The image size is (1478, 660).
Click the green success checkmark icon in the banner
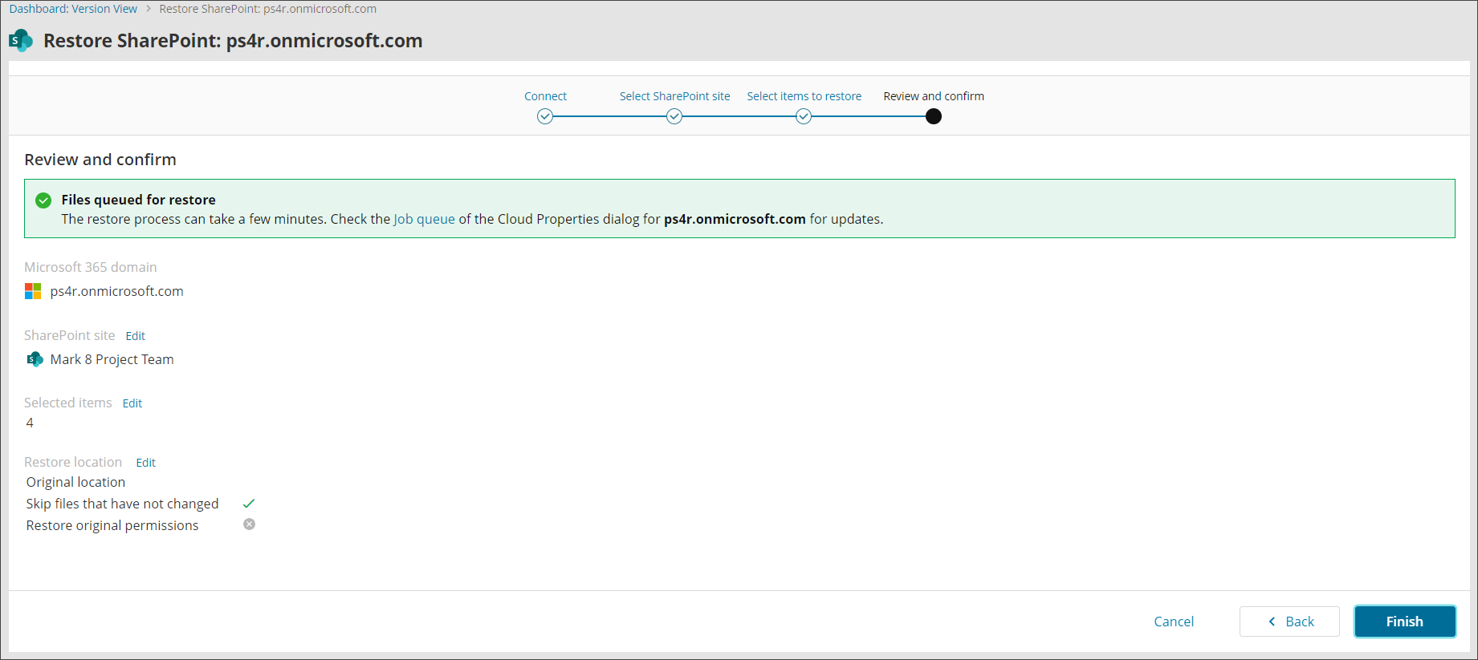click(x=43, y=200)
